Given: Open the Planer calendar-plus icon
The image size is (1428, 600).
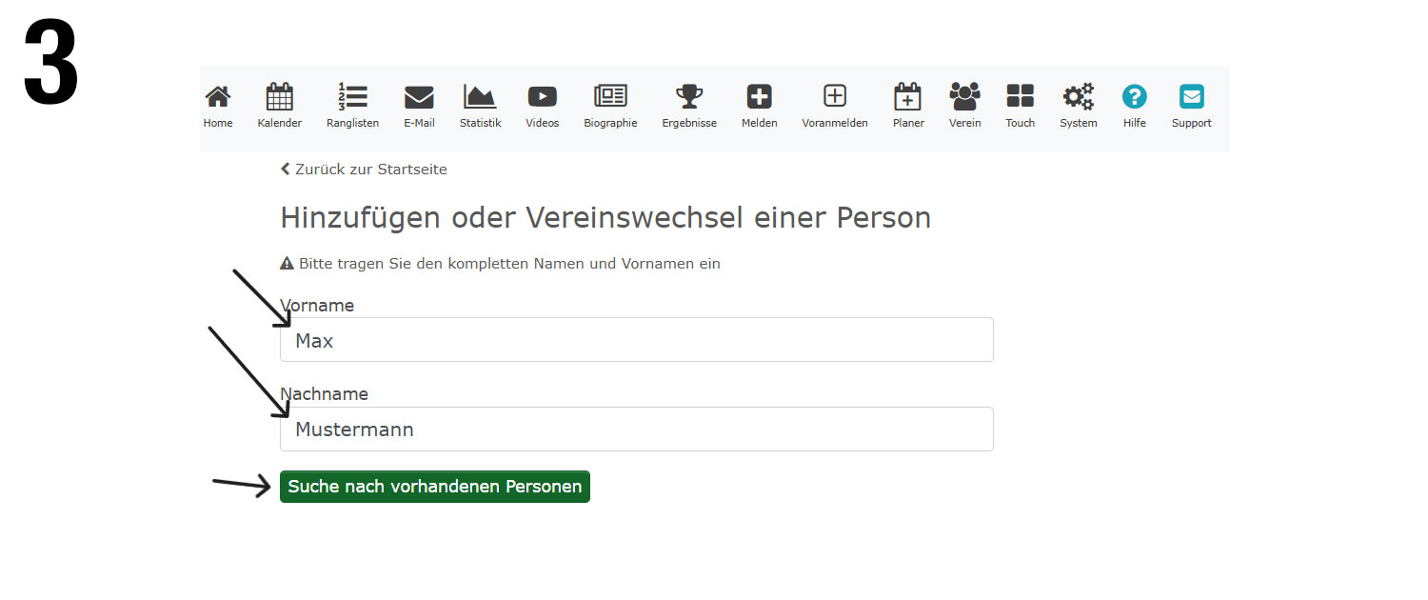Looking at the screenshot, I should point(908,97).
